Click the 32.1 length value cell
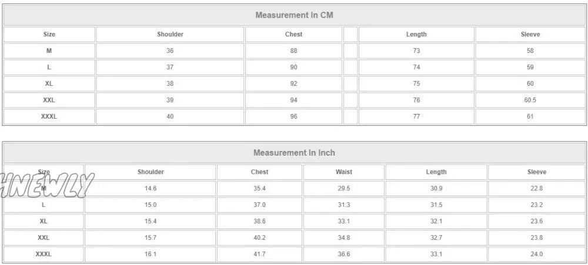Viewport: 588px width, 265px height. pyautogui.click(x=436, y=222)
